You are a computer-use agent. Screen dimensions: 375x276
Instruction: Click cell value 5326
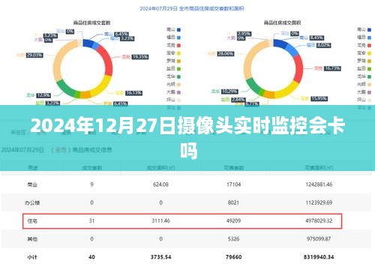(x=233, y=239)
